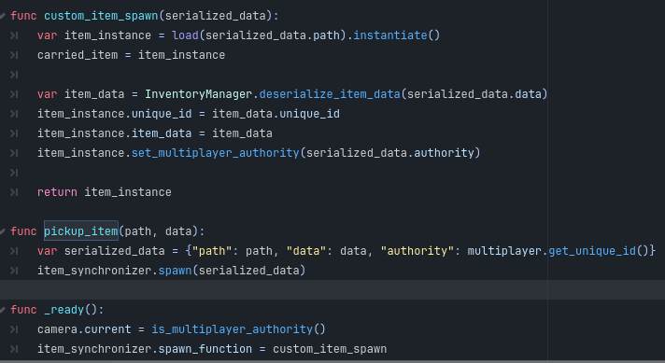Click set_multiplayer_authority method call
This screenshot has height=363, width=665.
216,153
